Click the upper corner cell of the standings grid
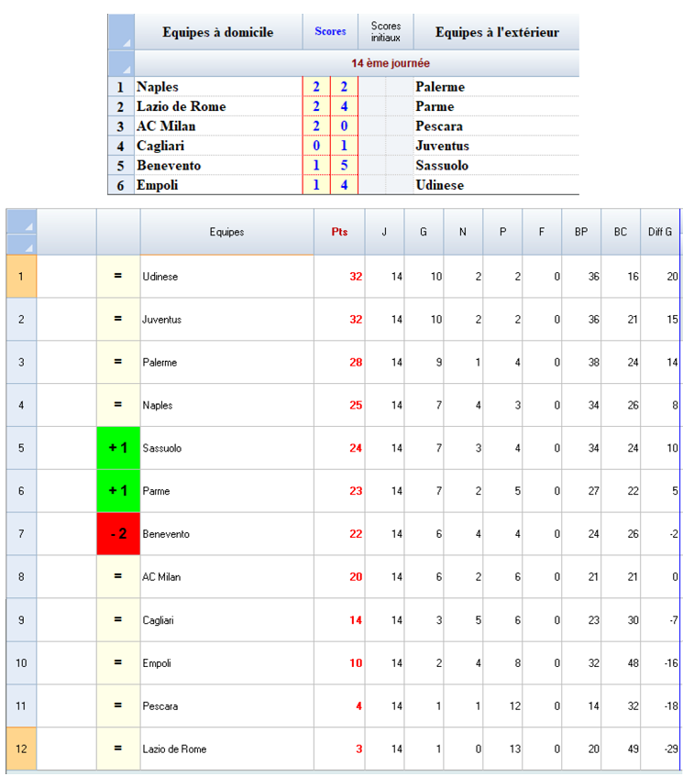Viewport: 683px width, 776px height. coord(21,221)
